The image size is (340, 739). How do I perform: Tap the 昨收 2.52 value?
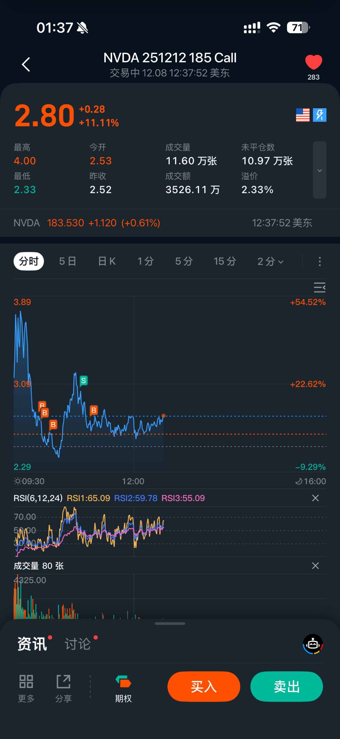[101, 189]
